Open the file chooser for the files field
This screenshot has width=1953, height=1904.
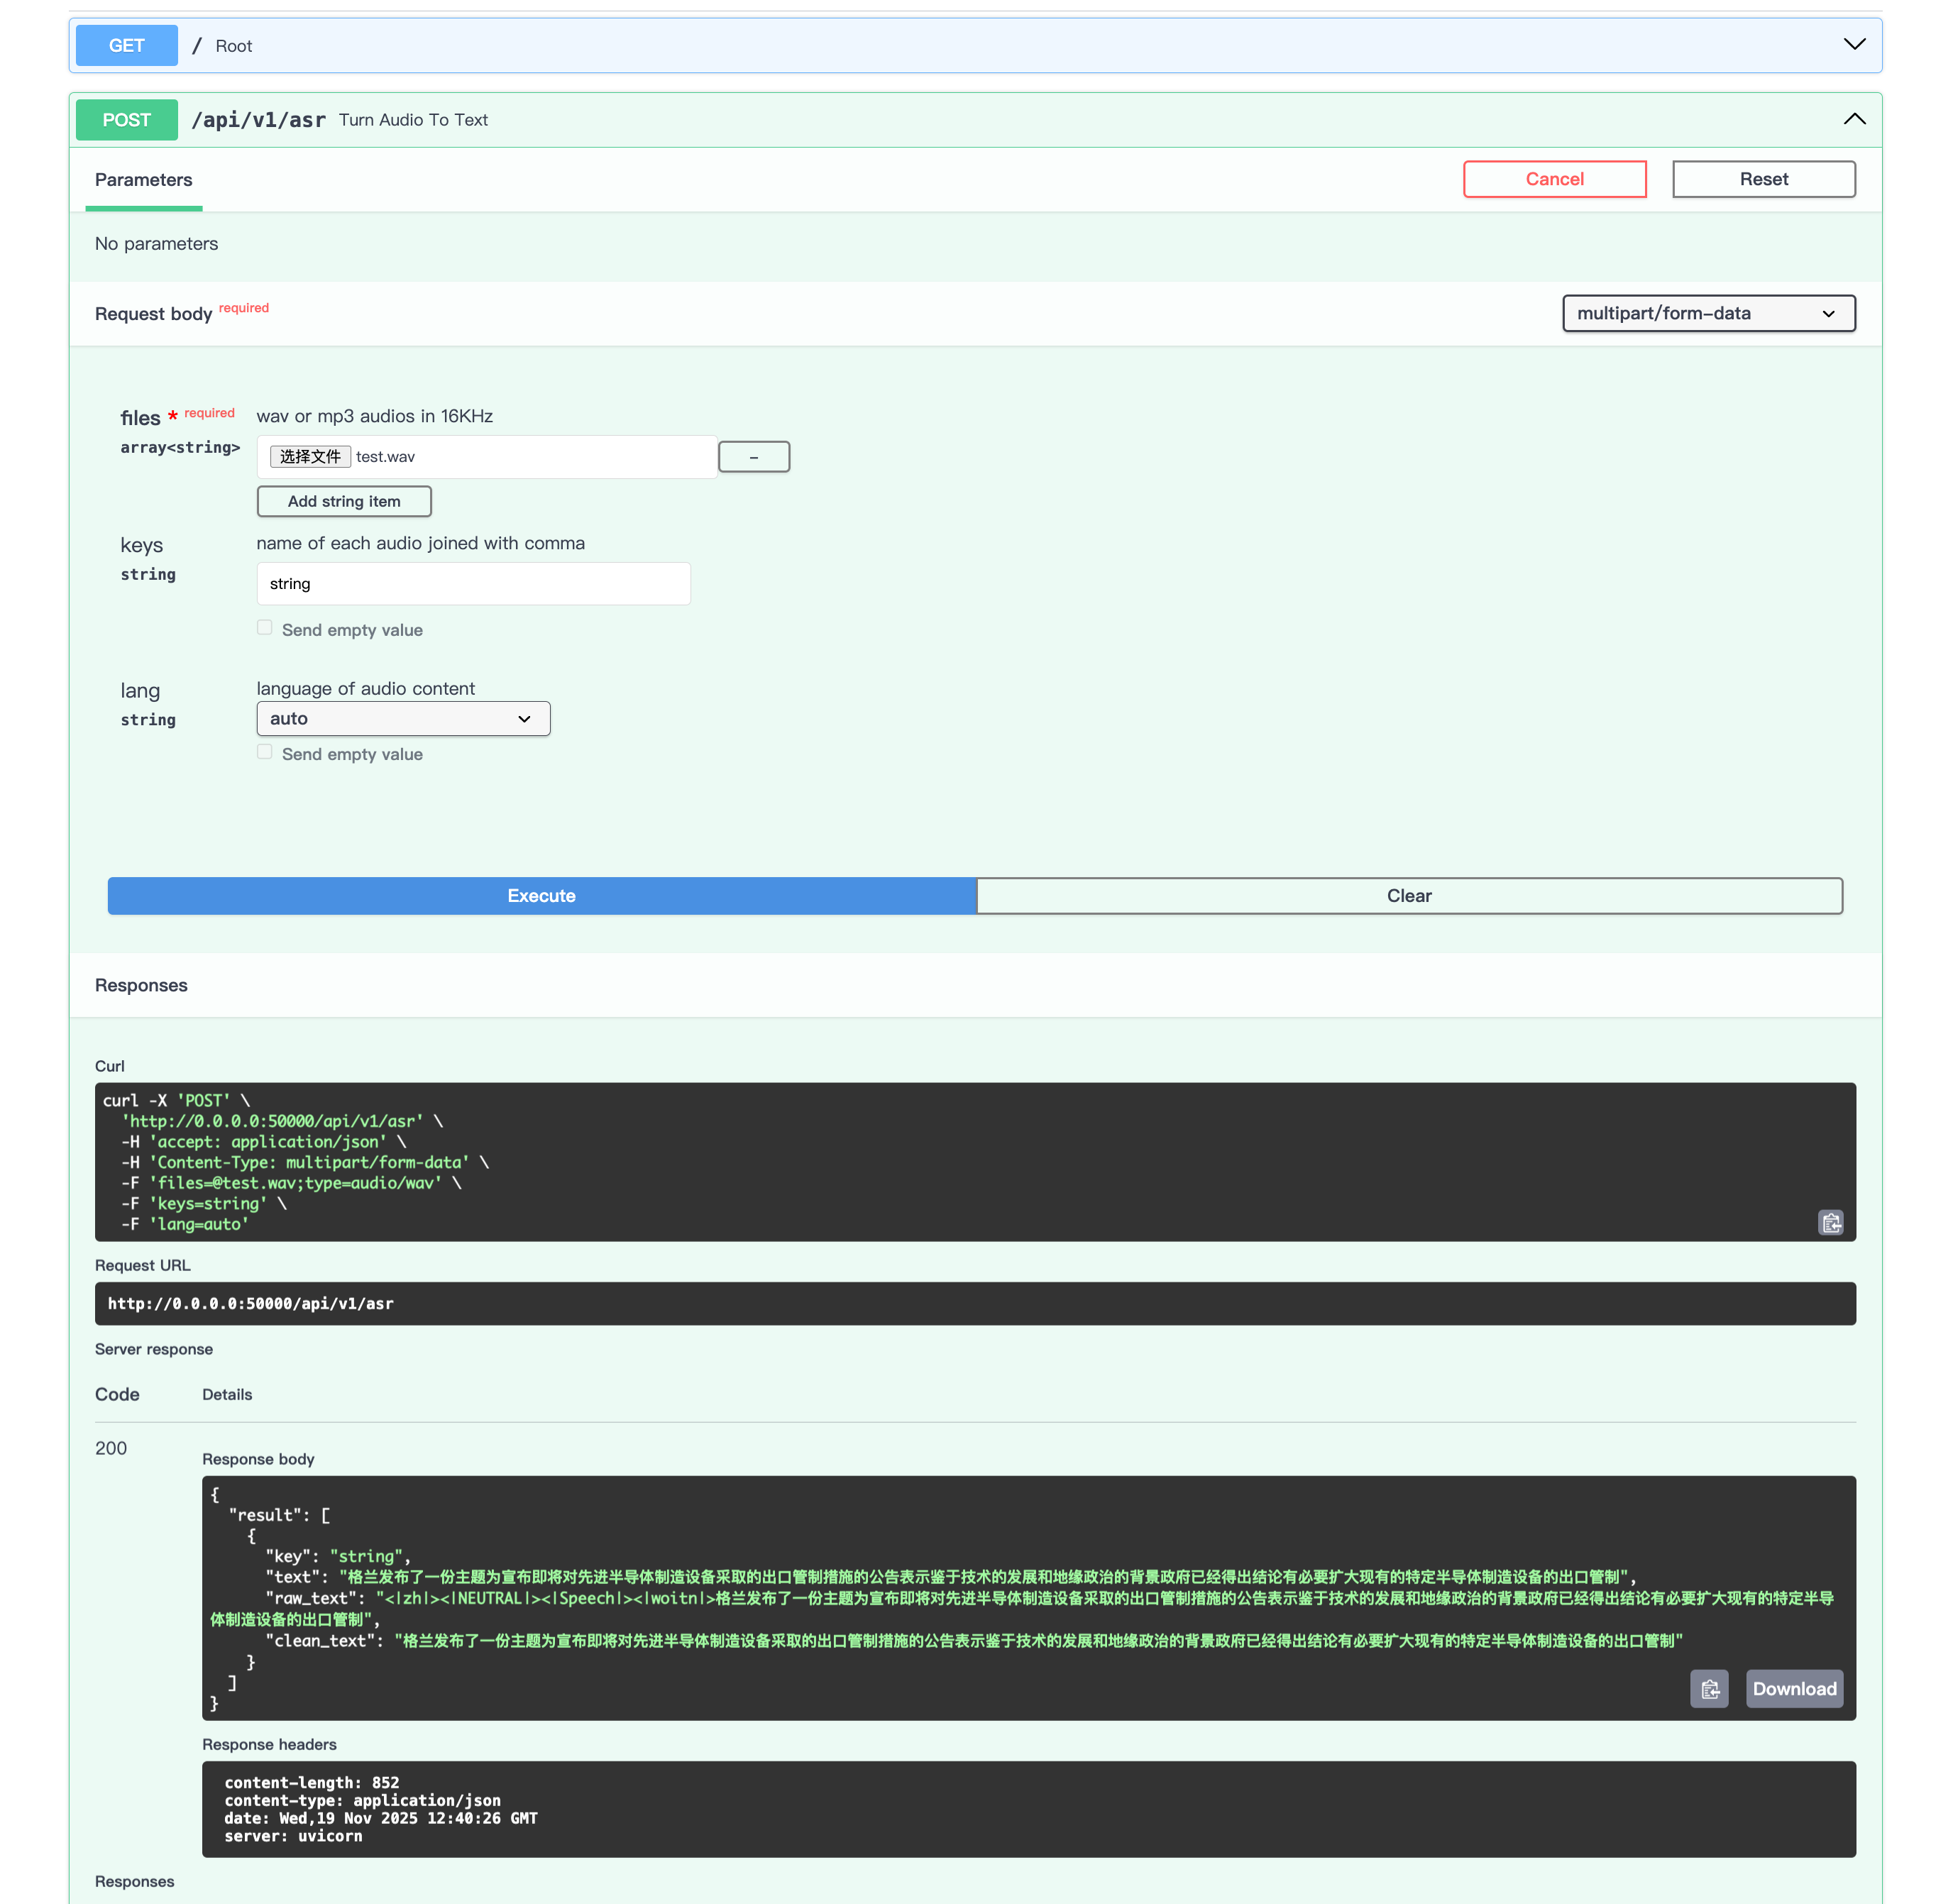[310, 457]
